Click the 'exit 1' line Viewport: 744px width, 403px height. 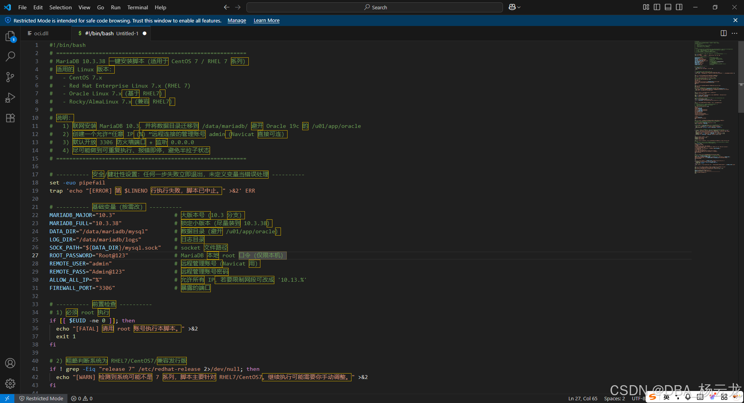coord(66,336)
